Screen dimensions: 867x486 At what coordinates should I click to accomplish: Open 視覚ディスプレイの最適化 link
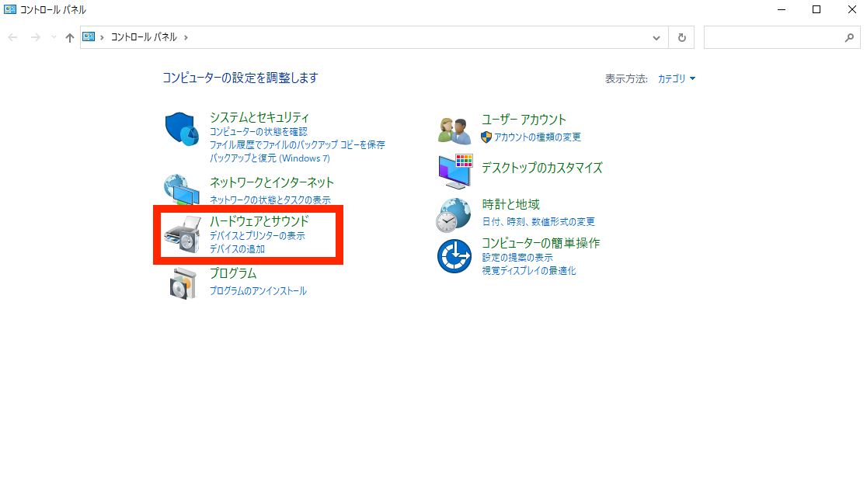529,271
